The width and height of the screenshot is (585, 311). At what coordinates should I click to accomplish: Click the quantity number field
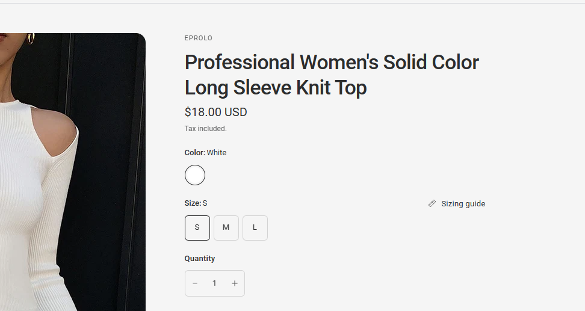click(x=214, y=283)
